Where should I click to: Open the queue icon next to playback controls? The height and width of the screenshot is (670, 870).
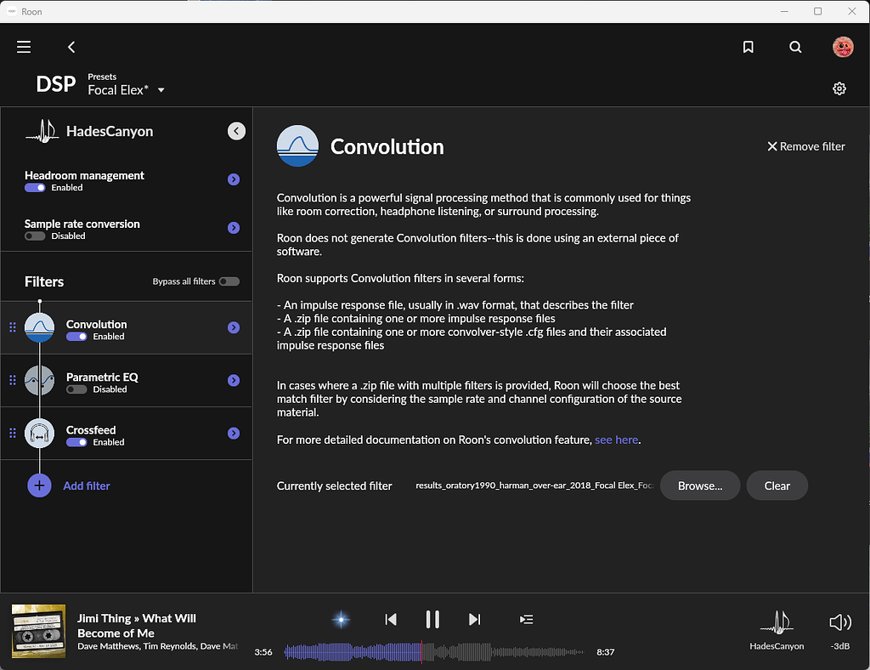(x=526, y=620)
